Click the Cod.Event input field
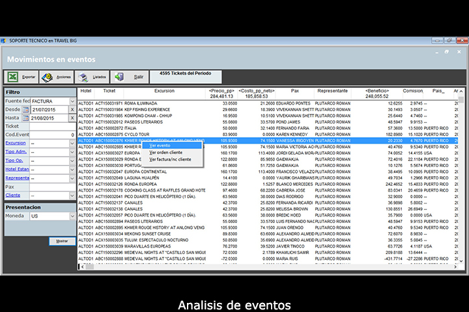Screen dimensions: 469x312 click(x=53, y=135)
